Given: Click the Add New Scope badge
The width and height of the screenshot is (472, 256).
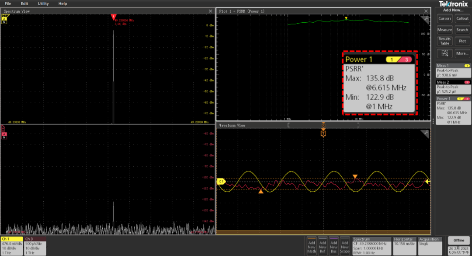Looking at the screenshot, I should tap(345, 245).
